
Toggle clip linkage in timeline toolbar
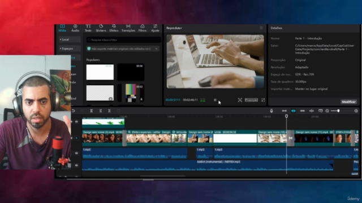point(303,111)
